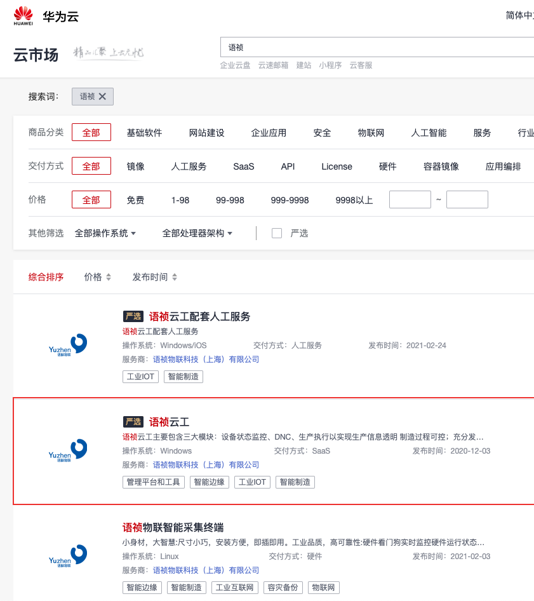Focus the minimum price input box

[x=410, y=199]
